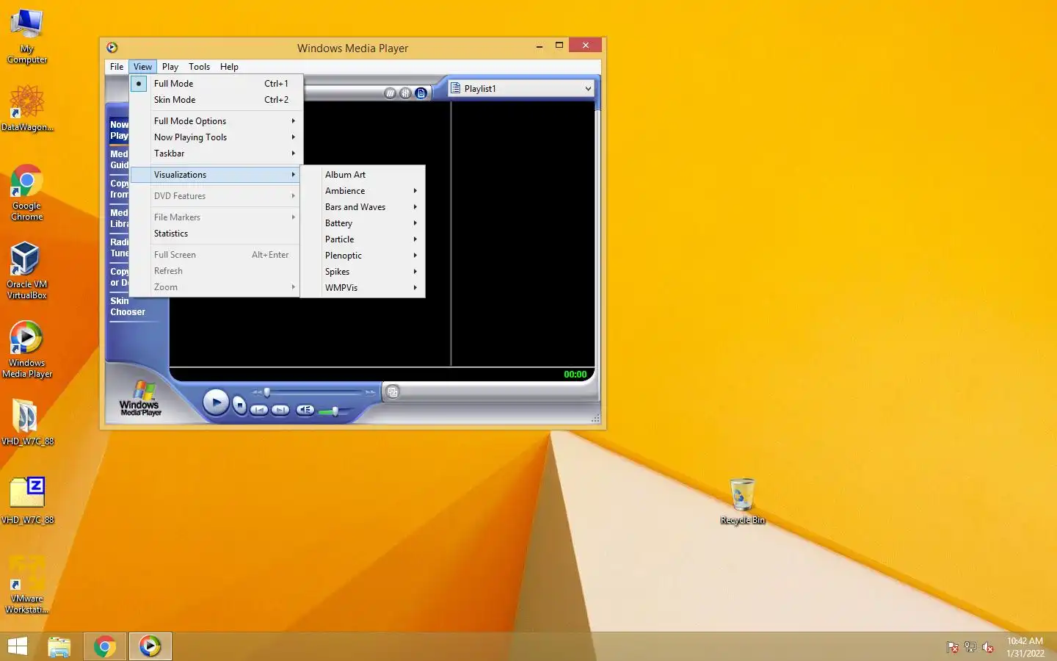Select the Windows Media Player desktop shortcut
The width and height of the screenshot is (1057, 661).
point(27,350)
